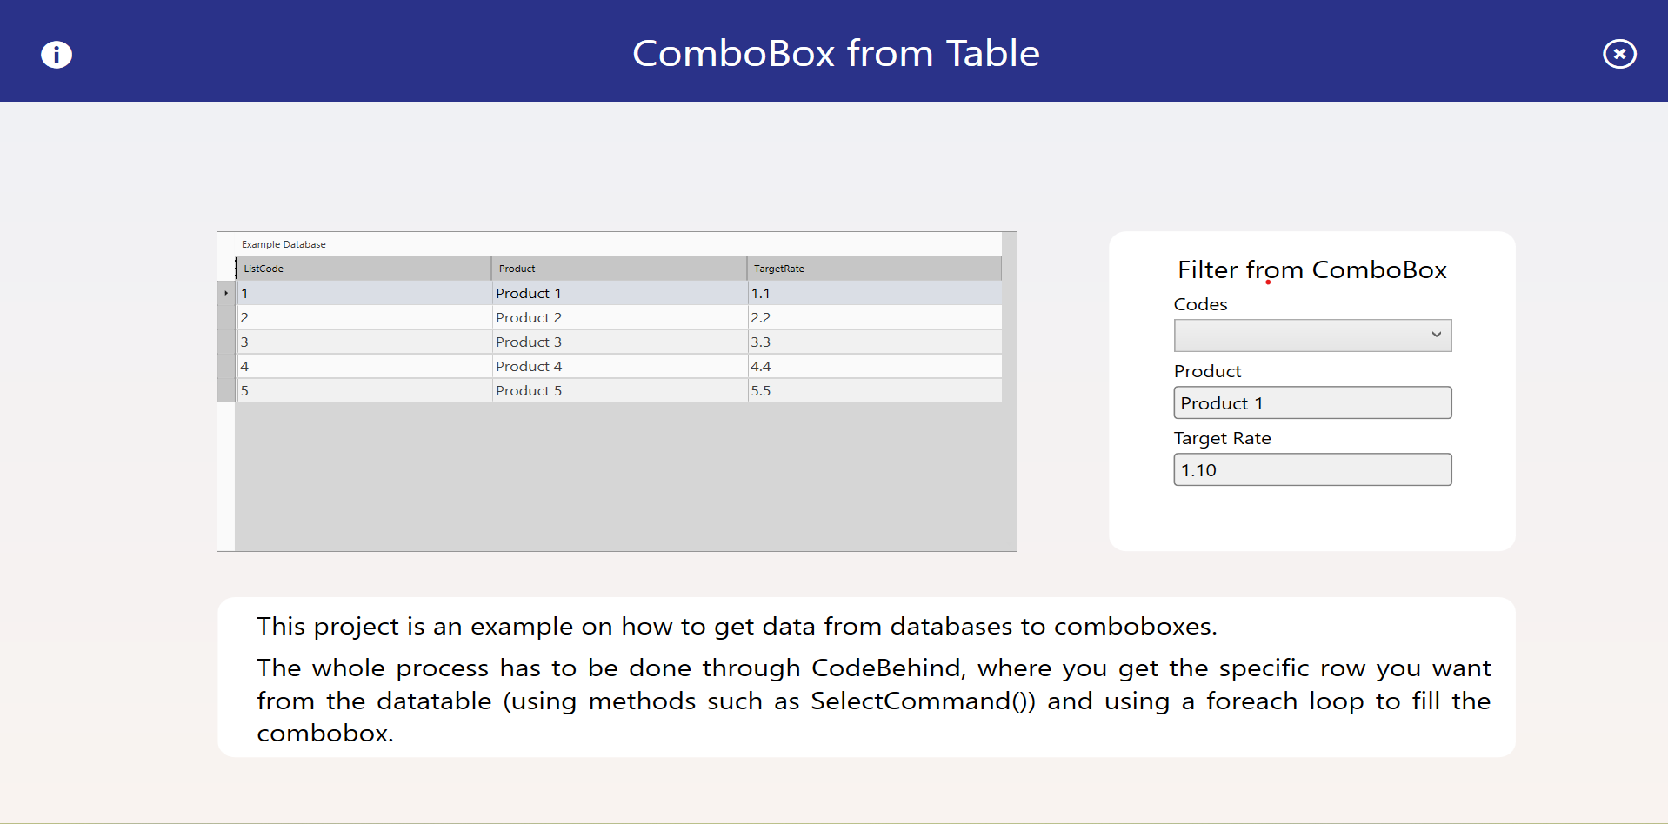Click into the Target Rate text field
The height and width of the screenshot is (824, 1668).
[1311, 470]
